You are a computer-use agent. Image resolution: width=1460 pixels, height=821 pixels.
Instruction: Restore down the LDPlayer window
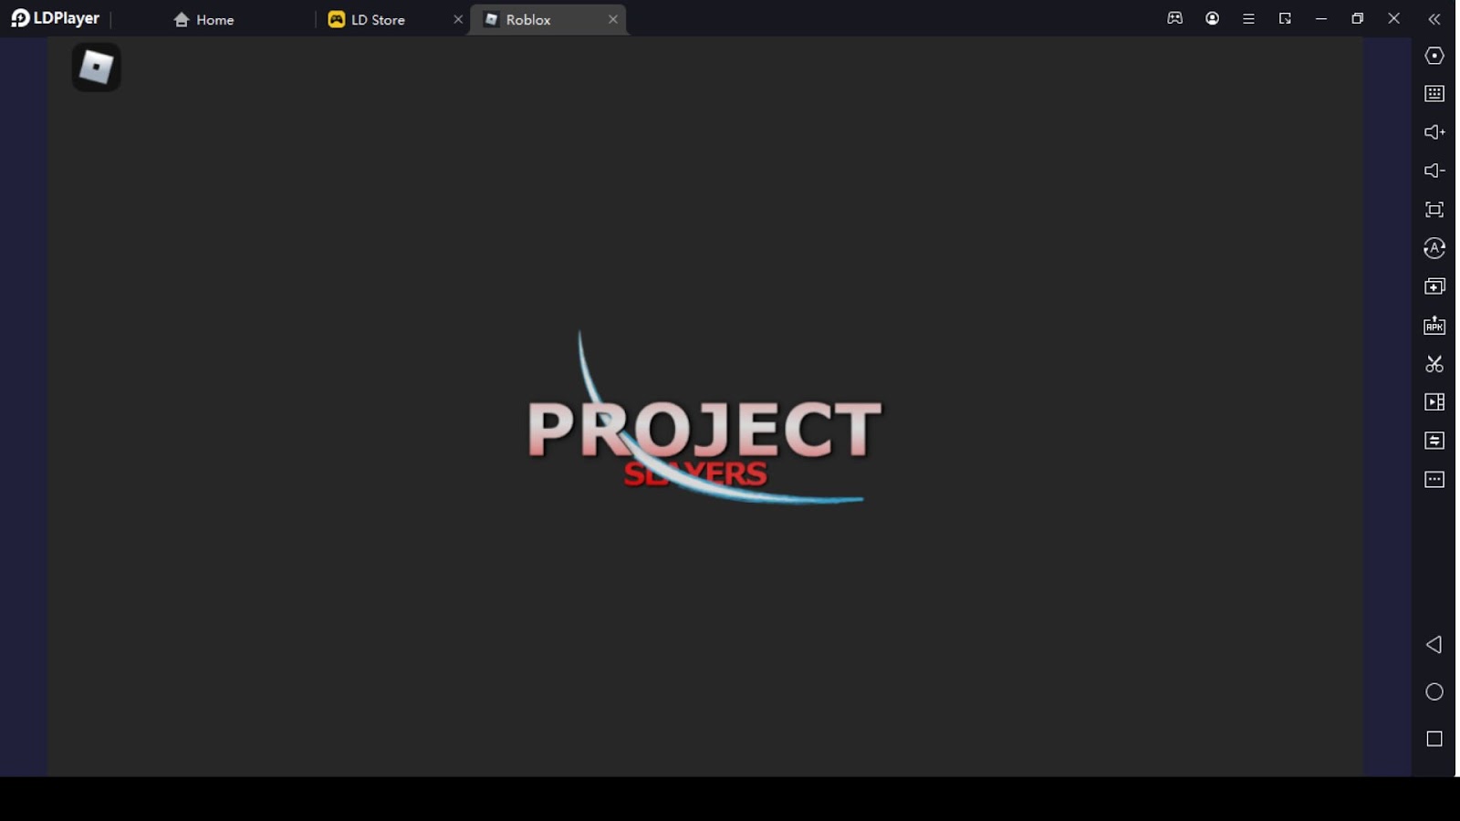[x=1358, y=18]
